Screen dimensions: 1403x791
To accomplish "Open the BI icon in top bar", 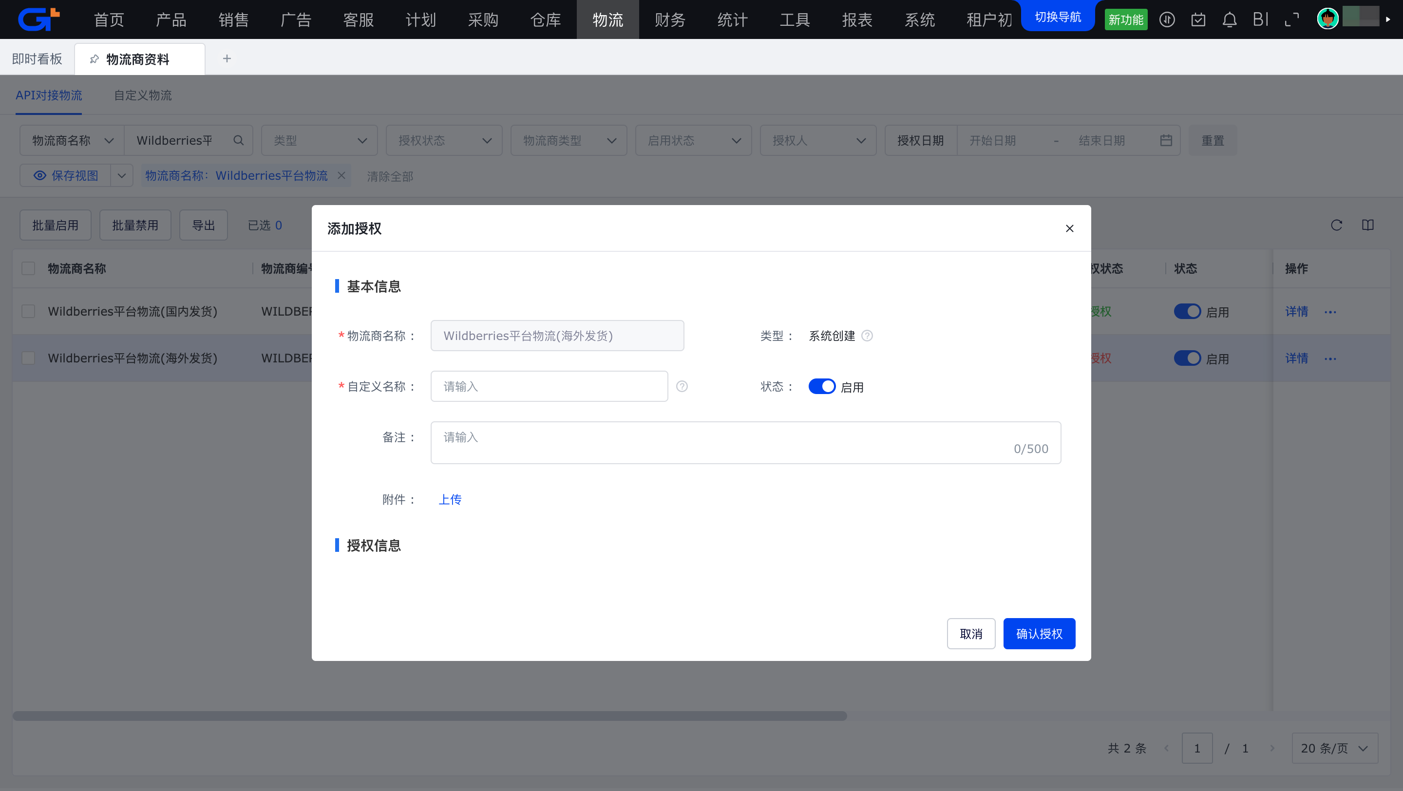I will coord(1260,20).
